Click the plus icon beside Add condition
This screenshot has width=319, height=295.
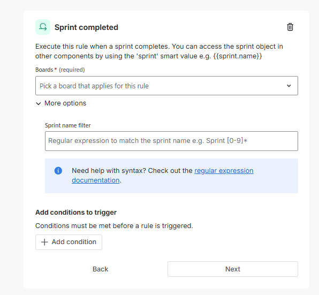coord(44,242)
